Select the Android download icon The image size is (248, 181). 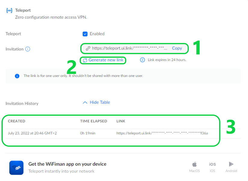pos(231,164)
